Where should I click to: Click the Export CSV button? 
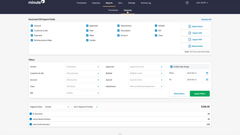pyautogui.click(x=195, y=33)
